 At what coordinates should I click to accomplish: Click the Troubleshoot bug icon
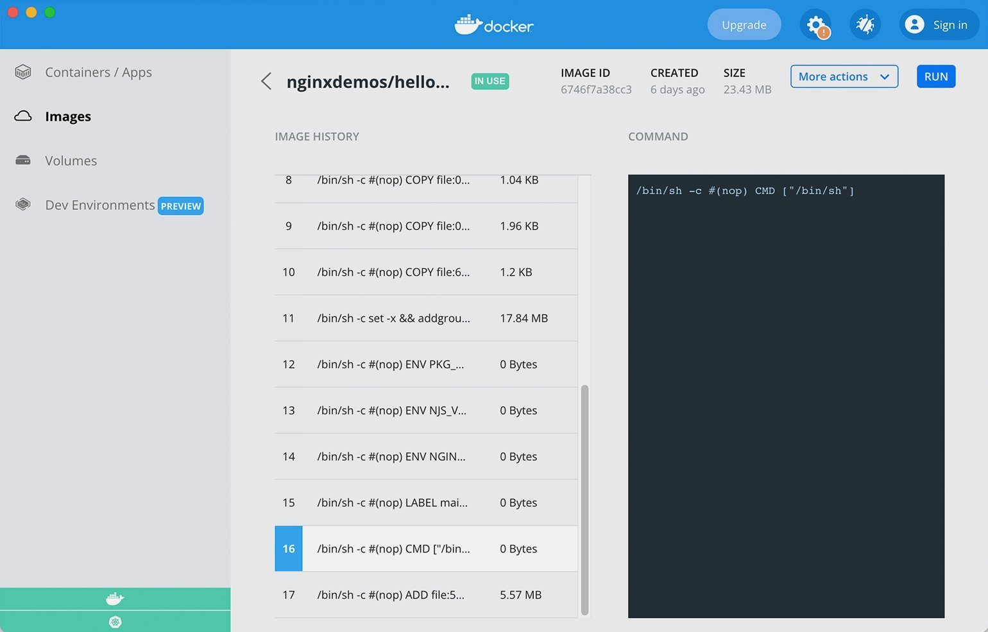pos(865,25)
